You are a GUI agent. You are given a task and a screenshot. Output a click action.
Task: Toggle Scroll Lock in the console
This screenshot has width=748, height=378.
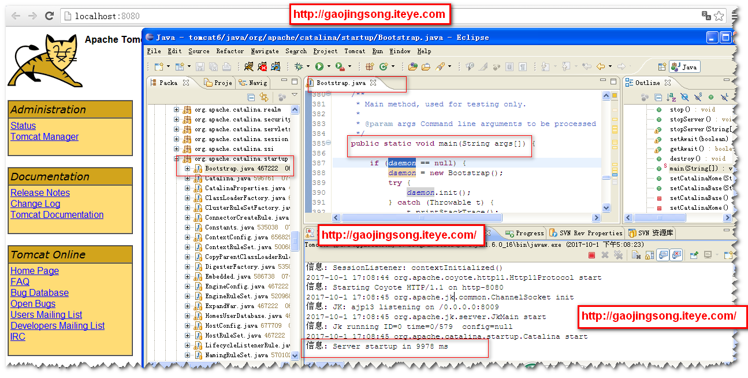coord(649,255)
